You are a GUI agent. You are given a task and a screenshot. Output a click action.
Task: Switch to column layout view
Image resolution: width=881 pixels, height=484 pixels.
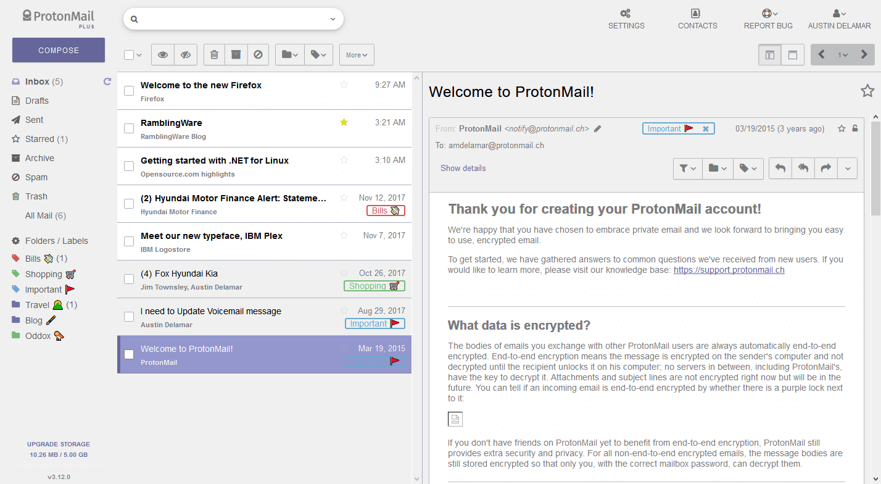(769, 54)
